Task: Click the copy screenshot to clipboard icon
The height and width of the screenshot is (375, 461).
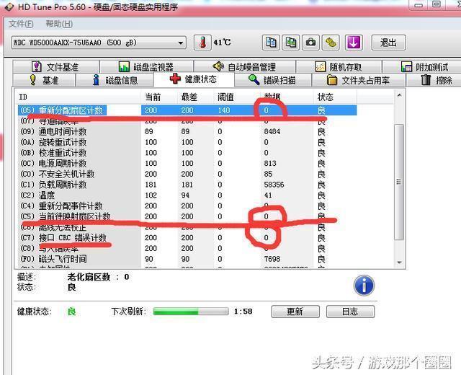Action: tap(291, 43)
